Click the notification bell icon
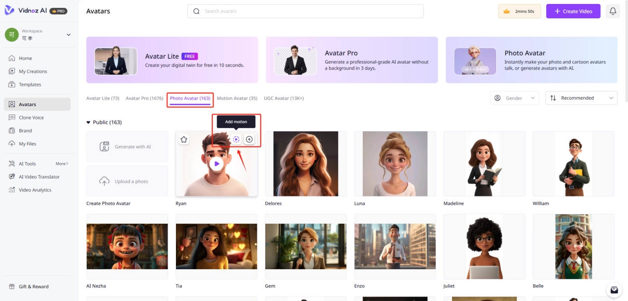This screenshot has height=301, width=628. 613,11
